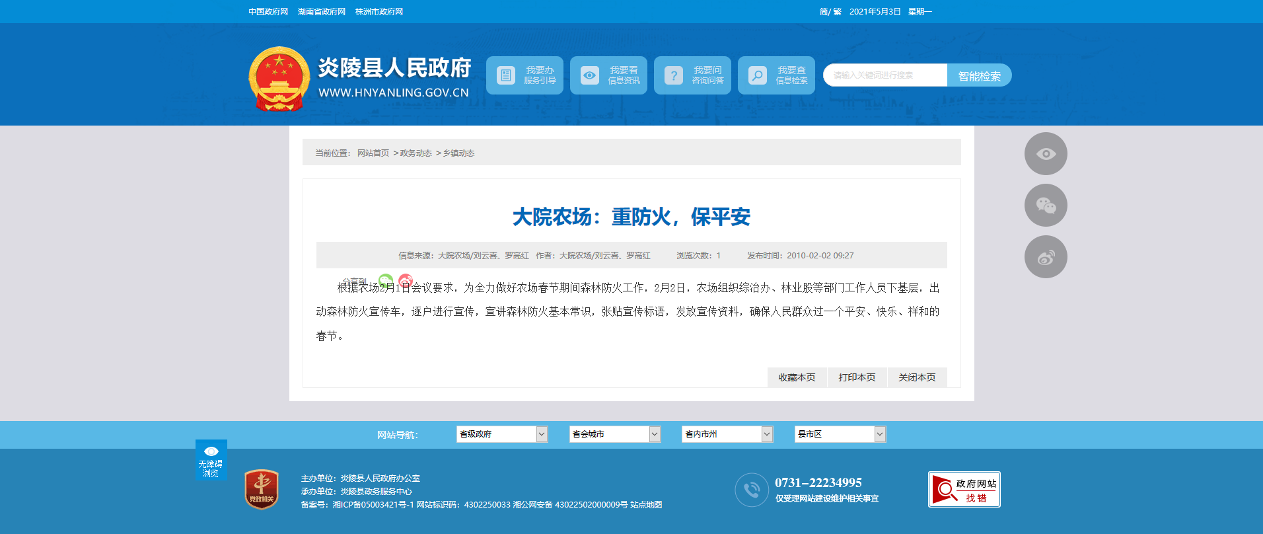This screenshot has width=1263, height=534.
Task: Click the WeChat round sidebar icon
Action: click(x=1045, y=206)
